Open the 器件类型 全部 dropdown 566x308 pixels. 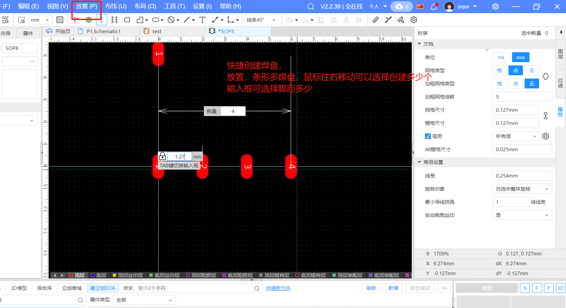[x=144, y=300]
